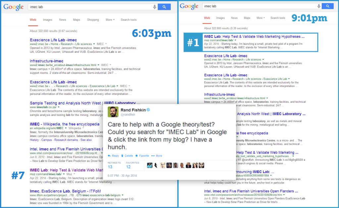
Task: Expand URL arrow beside about-imec/infrastructure.html in 6:03pm window
Action: pos(98,65)
